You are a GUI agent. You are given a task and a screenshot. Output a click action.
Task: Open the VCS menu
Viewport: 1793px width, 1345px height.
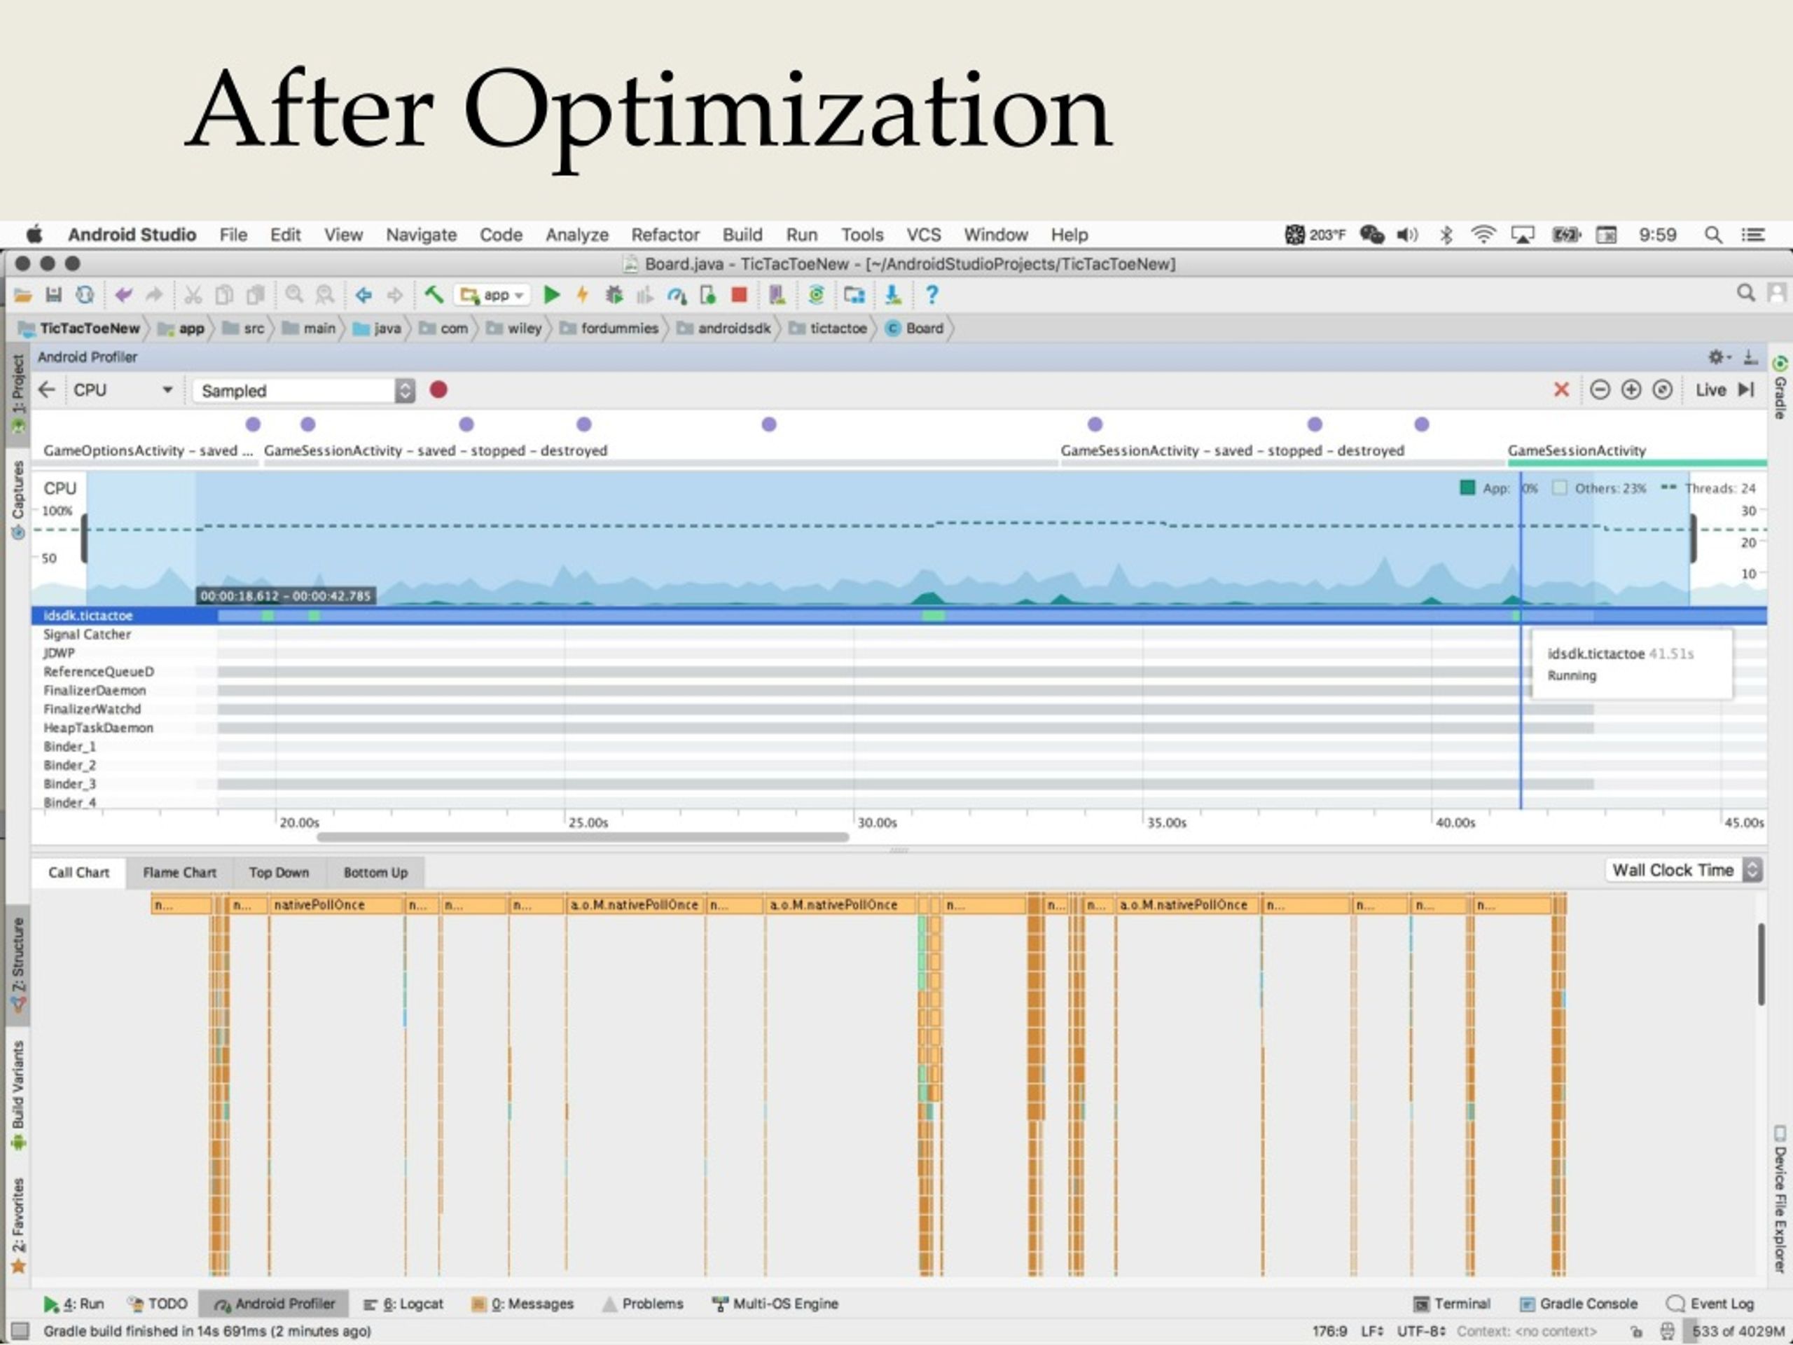coord(923,235)
